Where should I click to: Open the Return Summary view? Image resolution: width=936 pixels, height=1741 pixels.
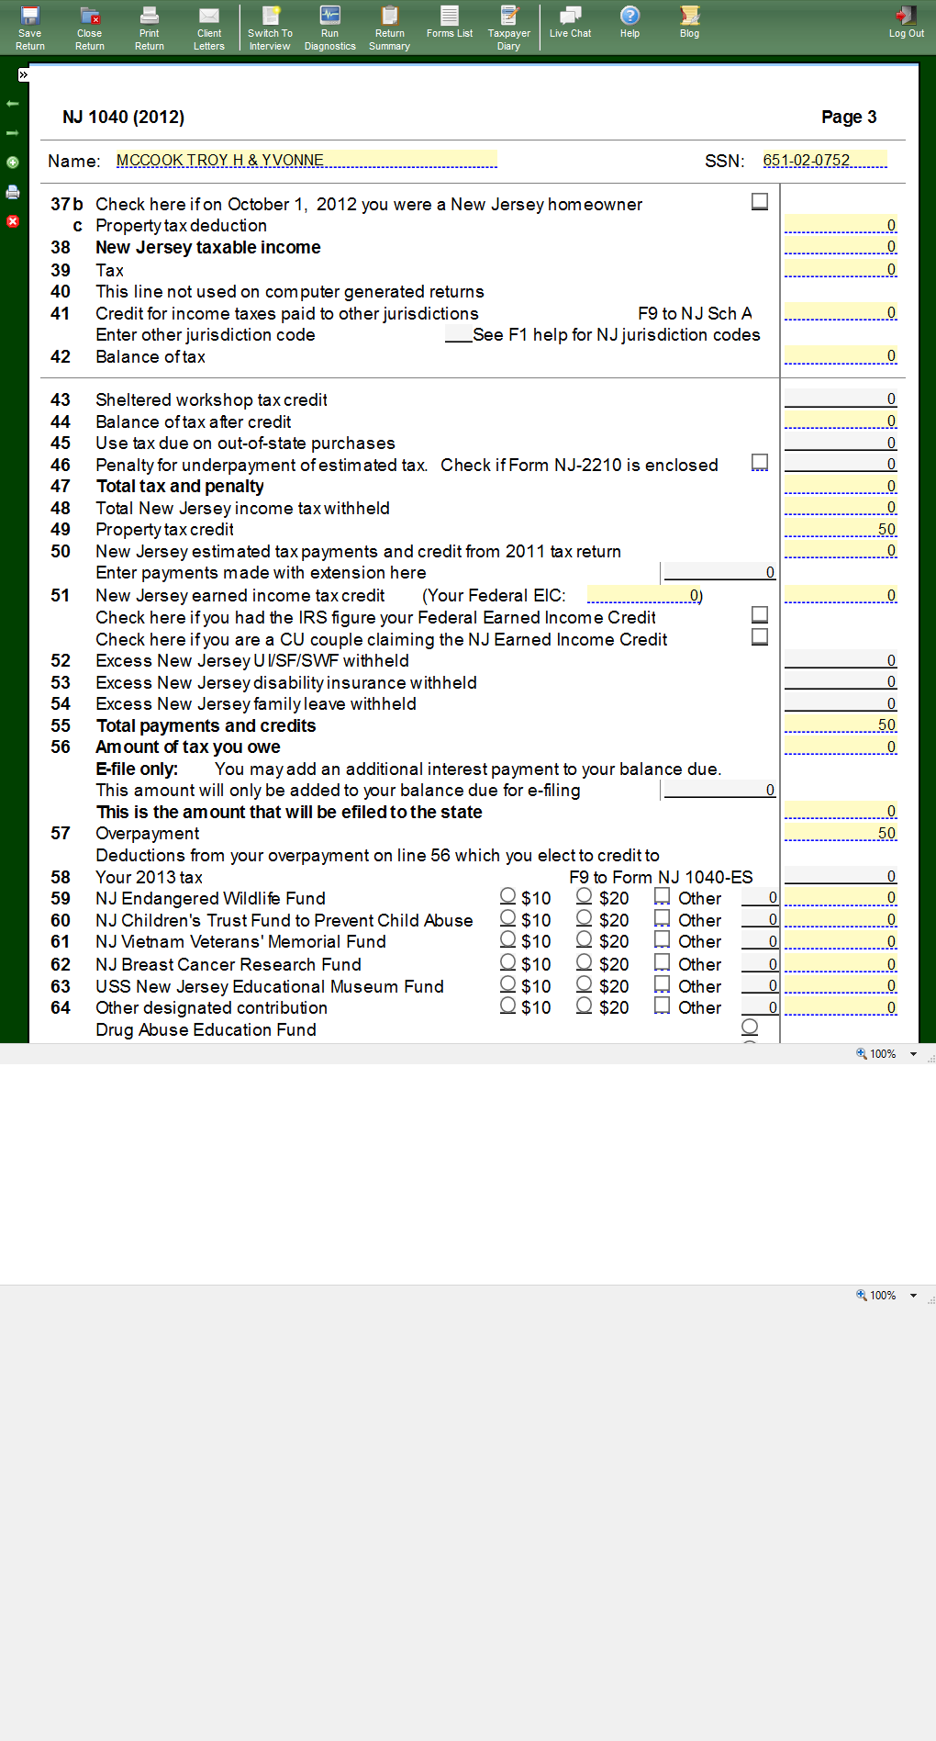coord(389,28)
